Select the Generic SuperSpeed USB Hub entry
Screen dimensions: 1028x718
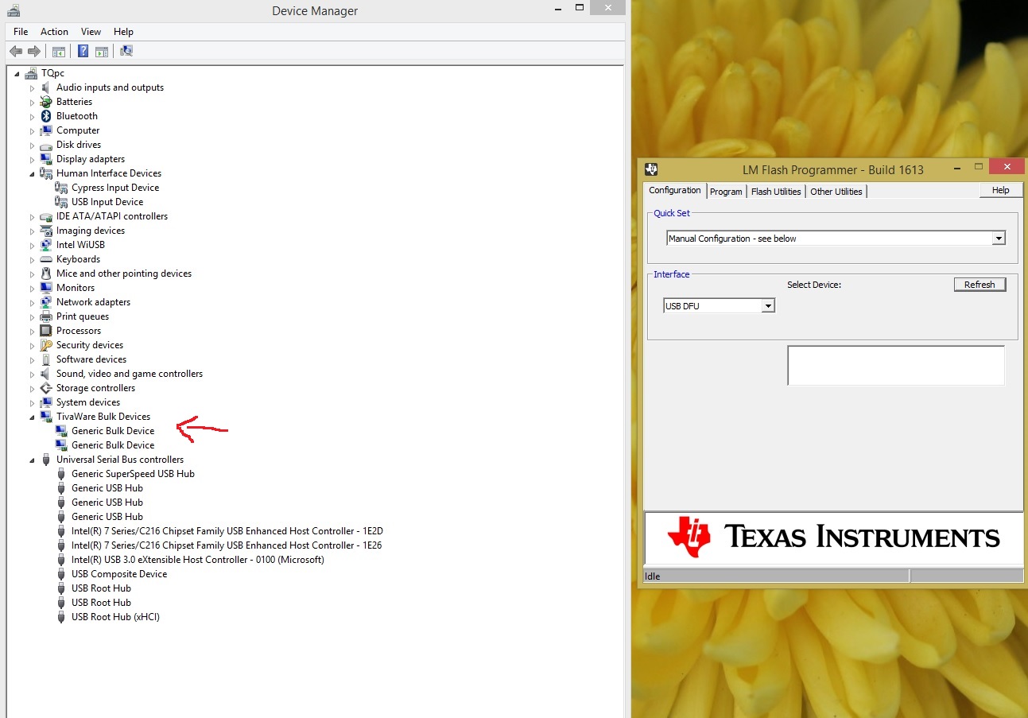(x=133, y=474)
